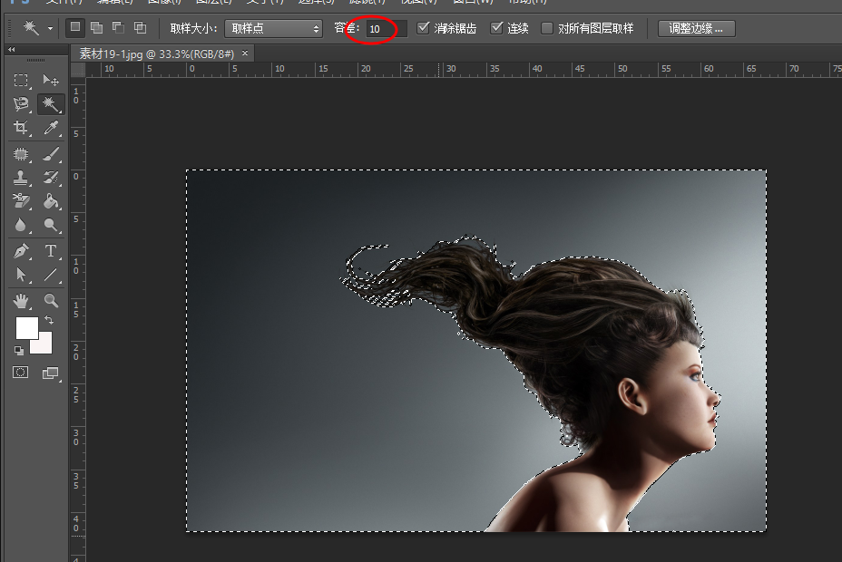Image resolution: width=842 pixels, height=562 pixels.
Task: Select the Dodge tool
Action: (x=51, y=225)
